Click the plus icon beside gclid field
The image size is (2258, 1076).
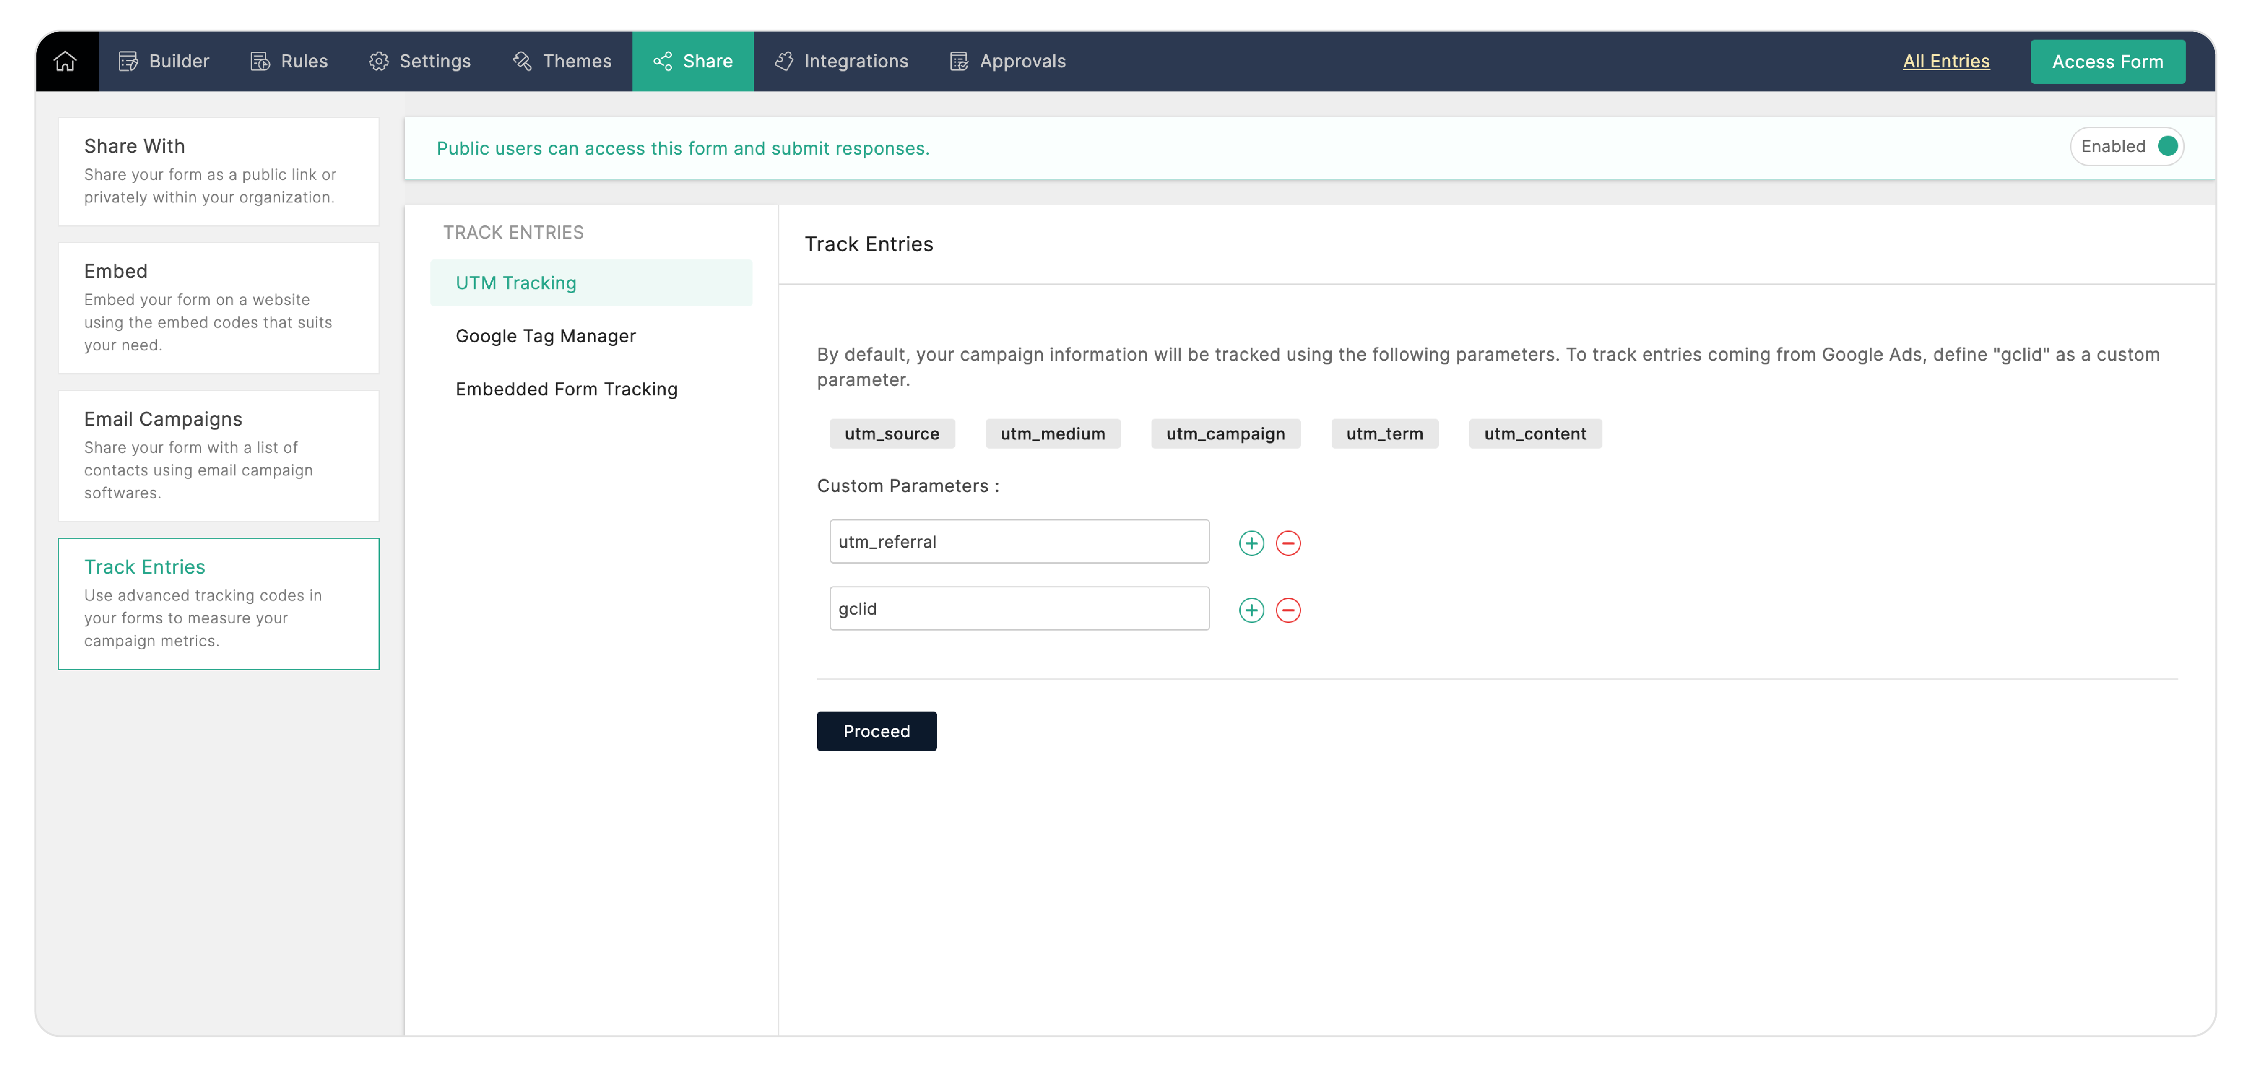click(x=1251, y=610)
